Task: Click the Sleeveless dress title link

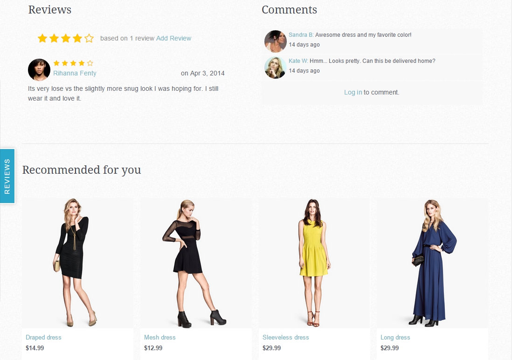Action: (286, 338)
